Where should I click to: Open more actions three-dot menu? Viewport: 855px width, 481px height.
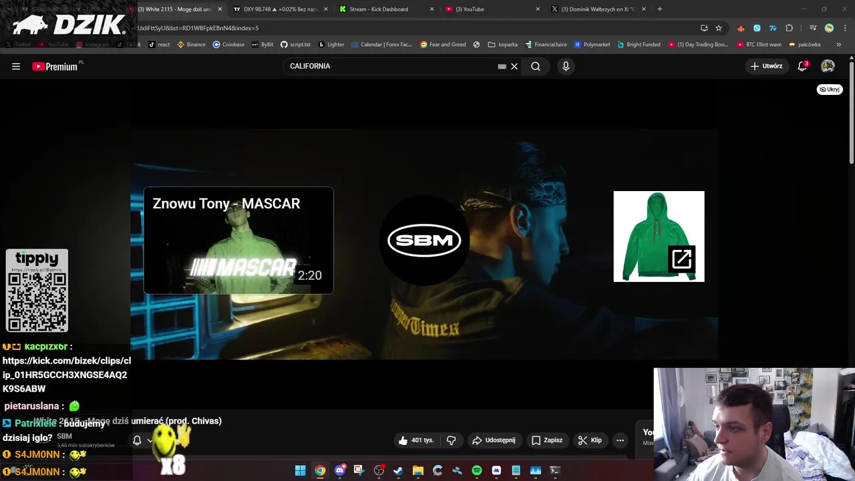(620, 440)
